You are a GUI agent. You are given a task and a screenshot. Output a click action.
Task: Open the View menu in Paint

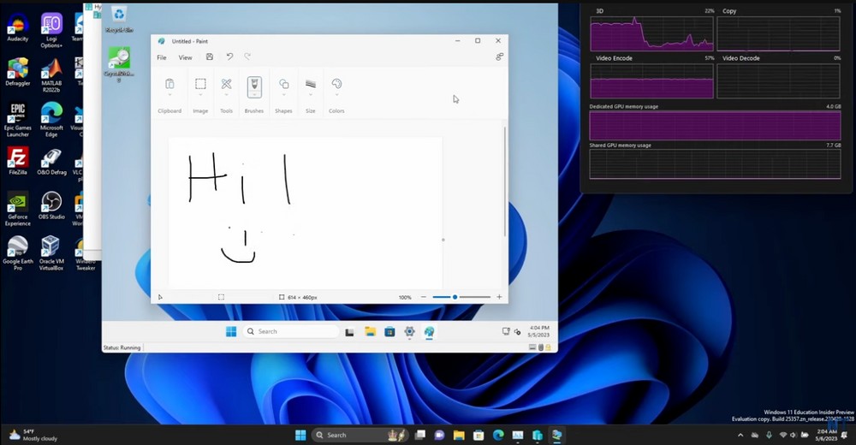185,57
